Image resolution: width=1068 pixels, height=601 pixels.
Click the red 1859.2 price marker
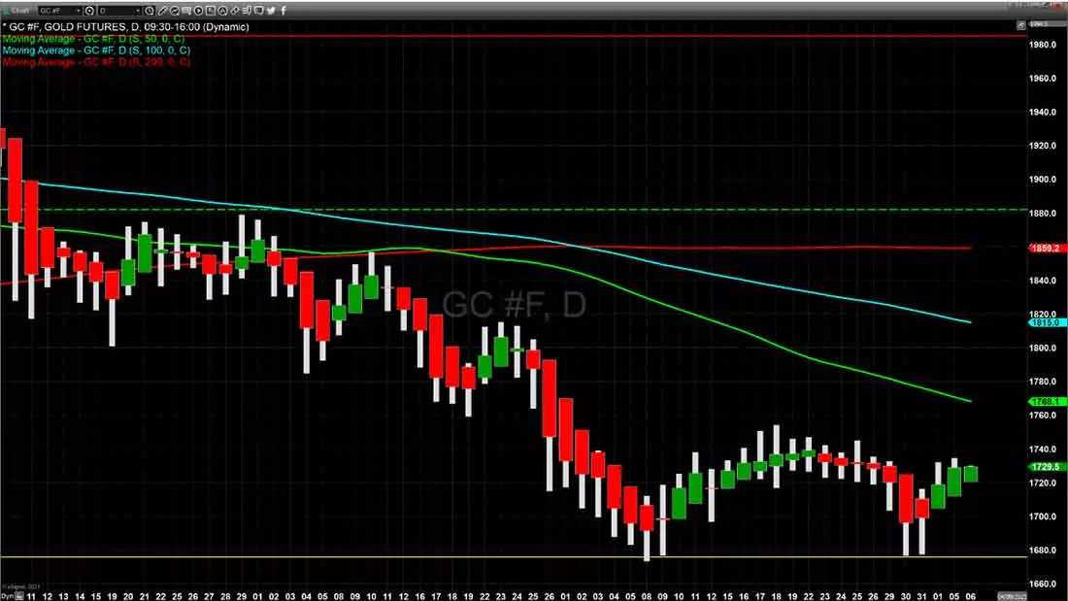tap(1047, 248)
